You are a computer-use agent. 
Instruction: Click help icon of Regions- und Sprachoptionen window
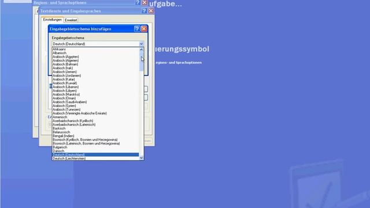[138, 2]
